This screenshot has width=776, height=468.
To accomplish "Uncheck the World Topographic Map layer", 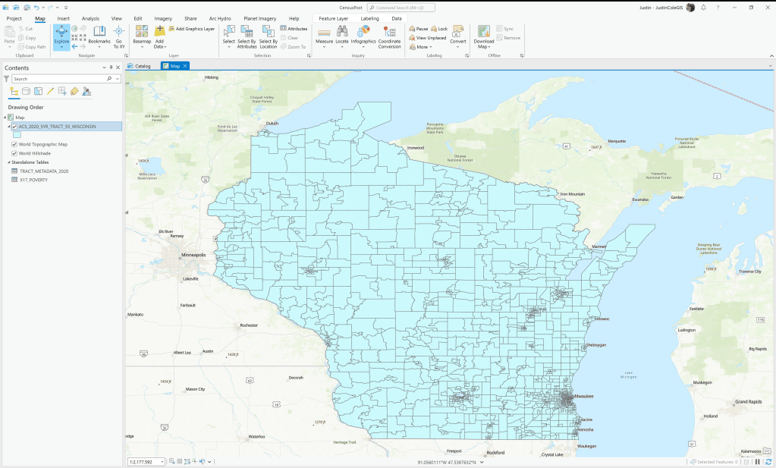I will 14,144.
